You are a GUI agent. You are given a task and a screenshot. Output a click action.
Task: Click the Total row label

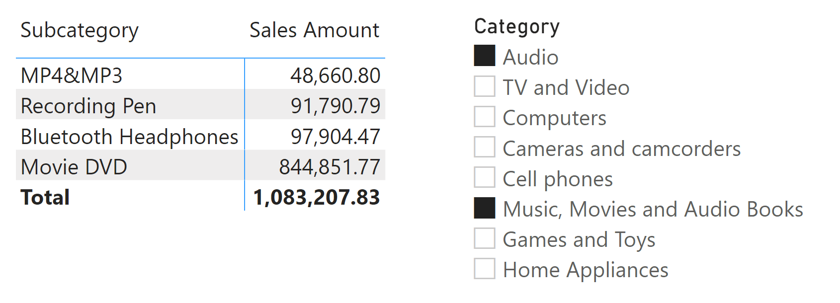pos(45,197)
